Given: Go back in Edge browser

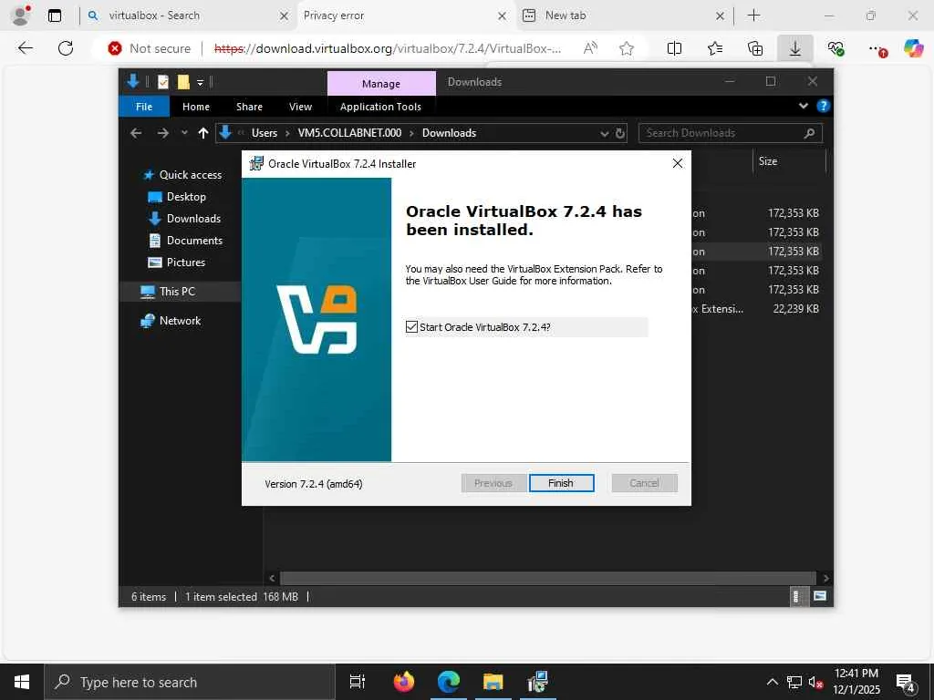Looking at the screenshot, I should [25, 48].
